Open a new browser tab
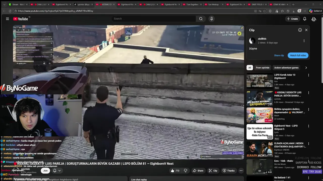The image size is (323, 181). [293, 5]
